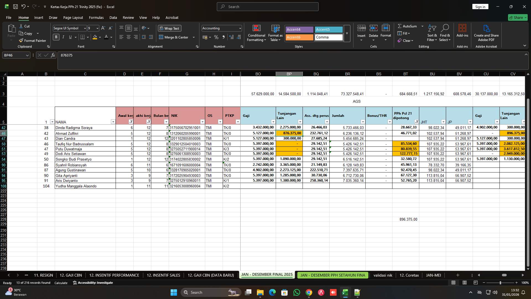
Task: Switch to the Formulas ribbon tab
Action: pos(96,17)
